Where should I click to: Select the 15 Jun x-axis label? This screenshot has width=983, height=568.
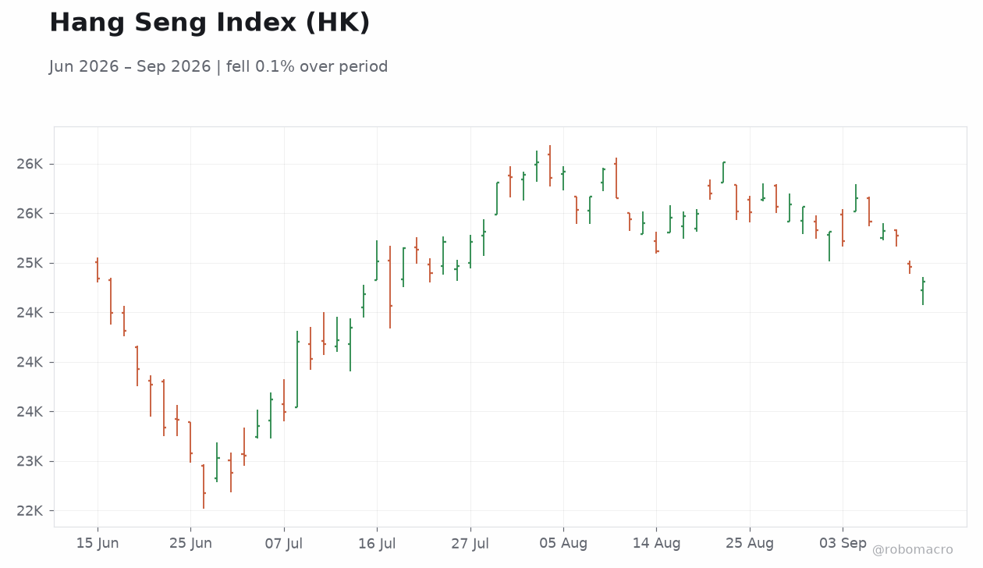coord(98,543)
